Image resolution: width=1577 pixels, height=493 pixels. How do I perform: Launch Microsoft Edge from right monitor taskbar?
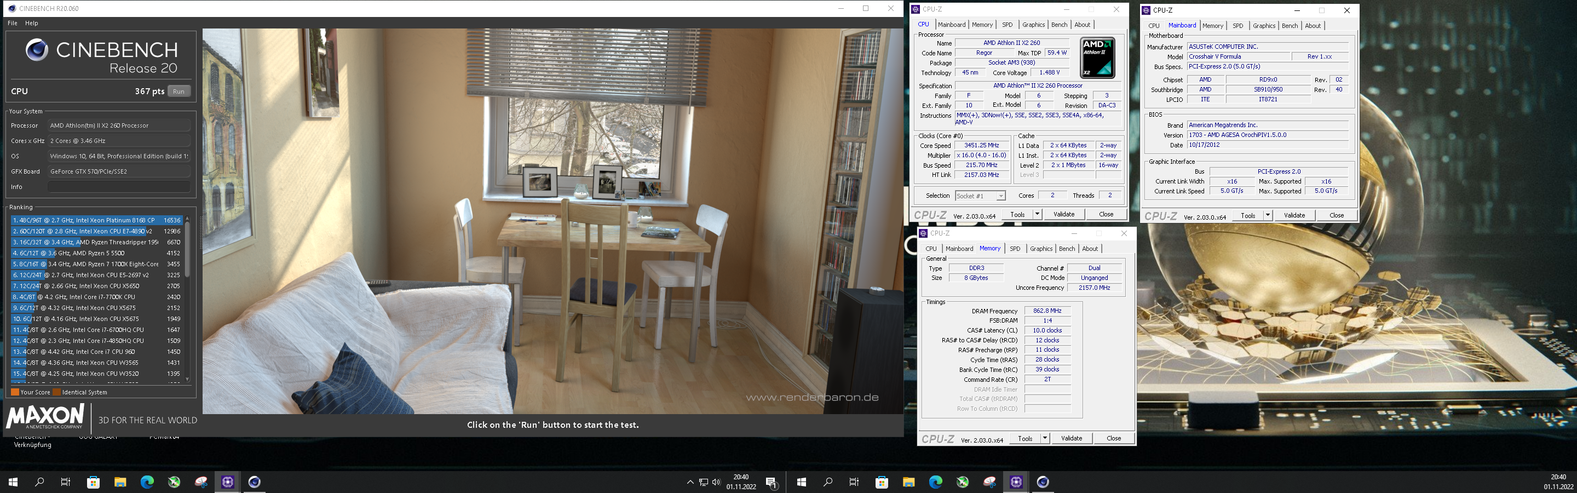pos(935,482)
